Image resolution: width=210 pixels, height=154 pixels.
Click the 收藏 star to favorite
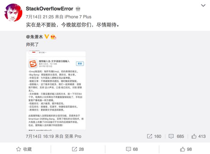pos(24,149)
